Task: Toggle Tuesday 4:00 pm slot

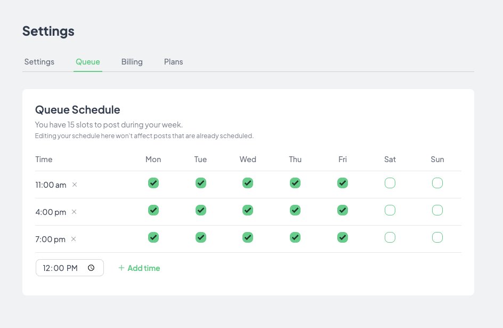Action: (x=201, y=210)
